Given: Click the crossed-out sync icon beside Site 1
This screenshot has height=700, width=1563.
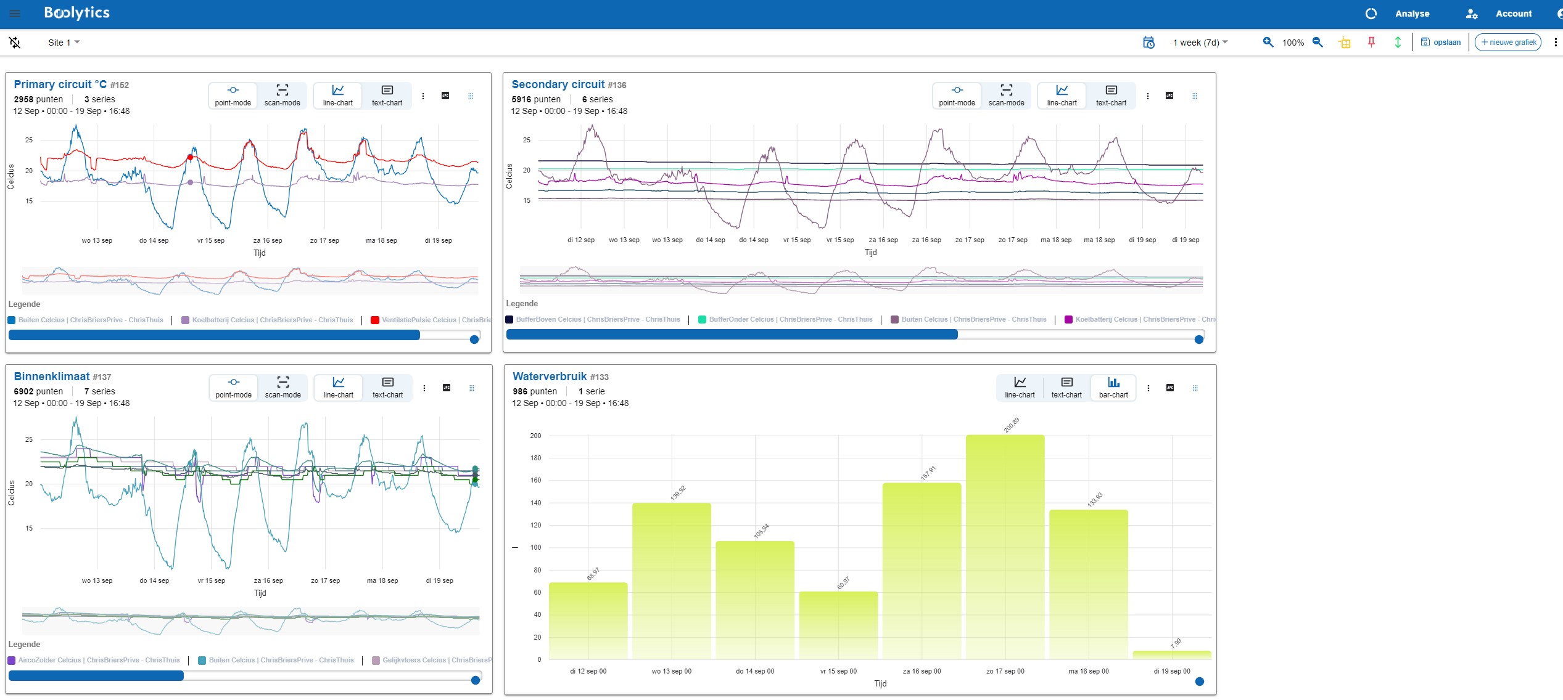Looking at the screenshot, I should click(x=15, y=43).
